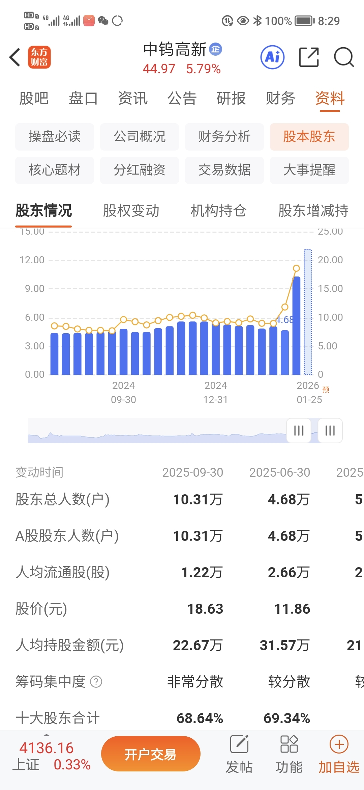Tap the stock title 中钨高新
364x790 pixels.
click(175, 50)
